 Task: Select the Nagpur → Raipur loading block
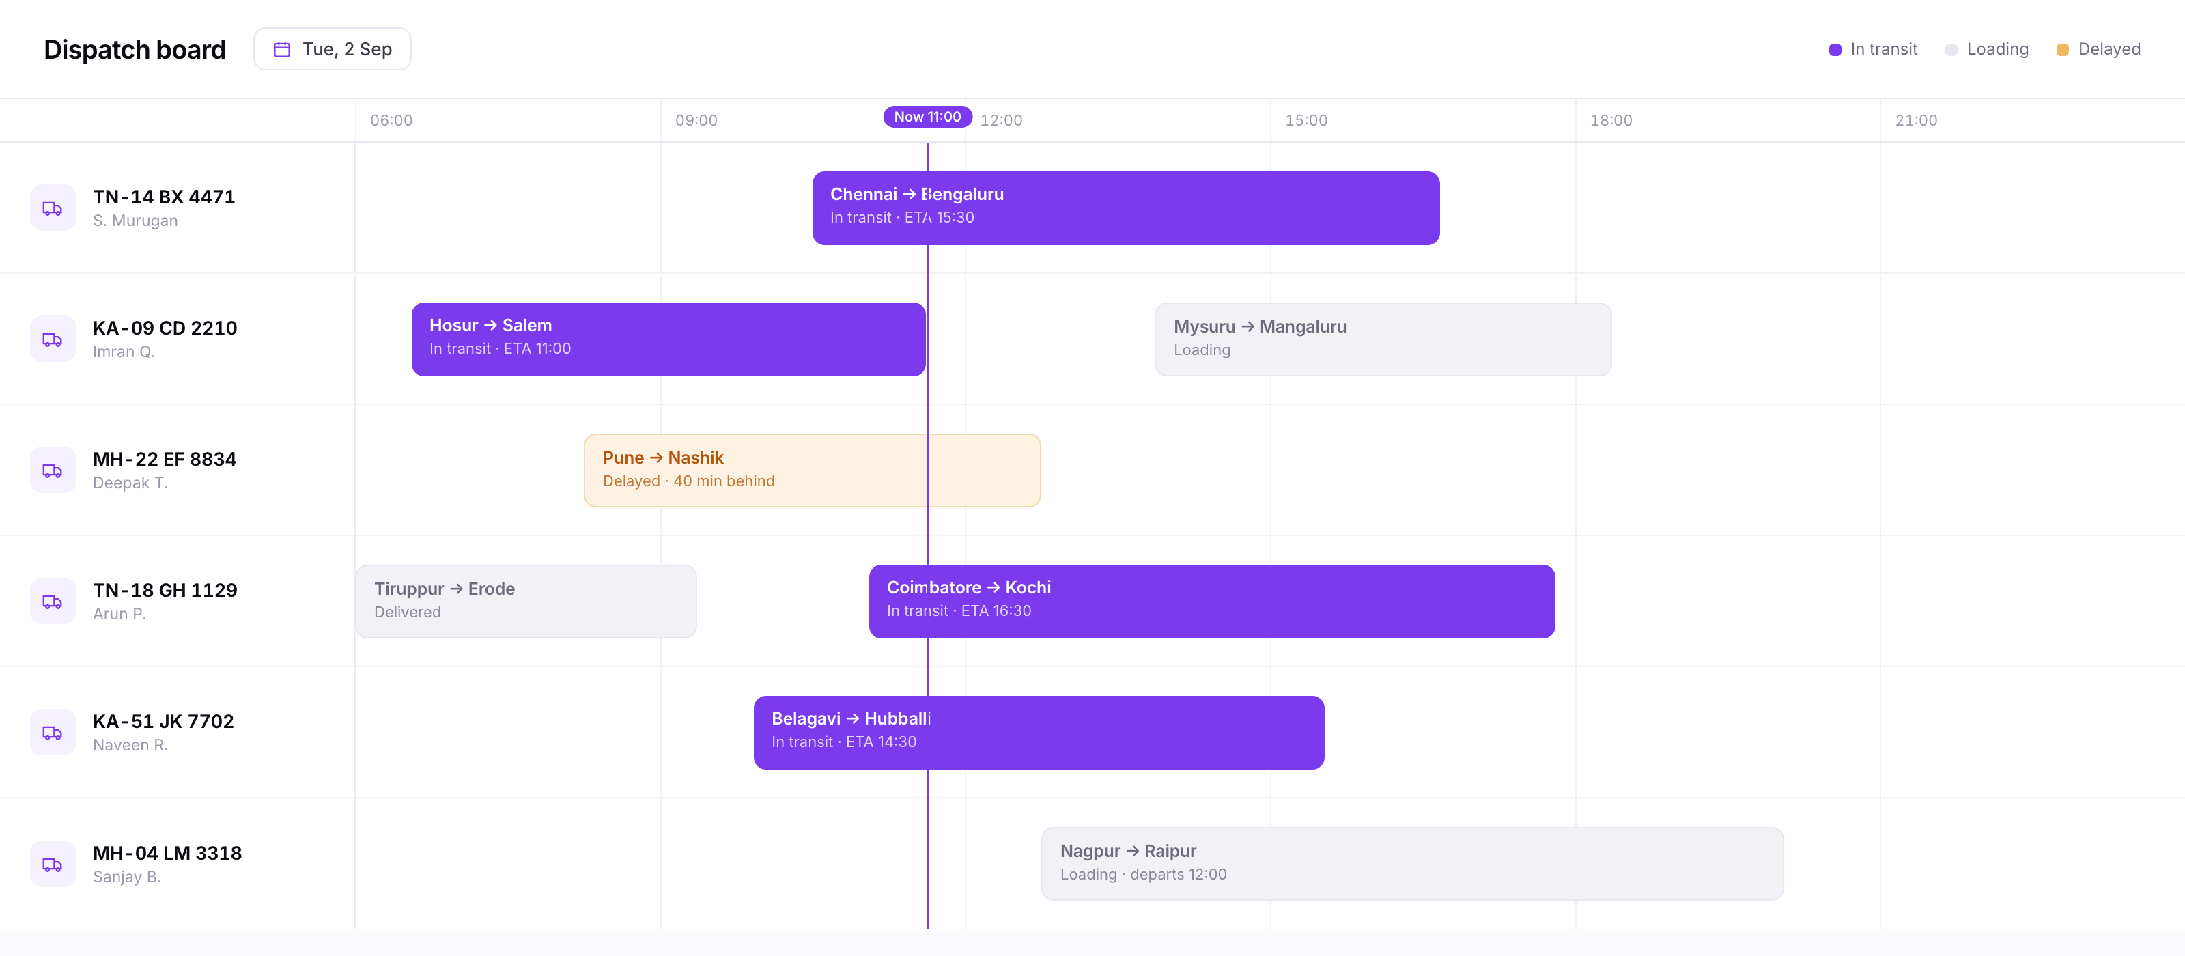click(x=1412, y=864)
